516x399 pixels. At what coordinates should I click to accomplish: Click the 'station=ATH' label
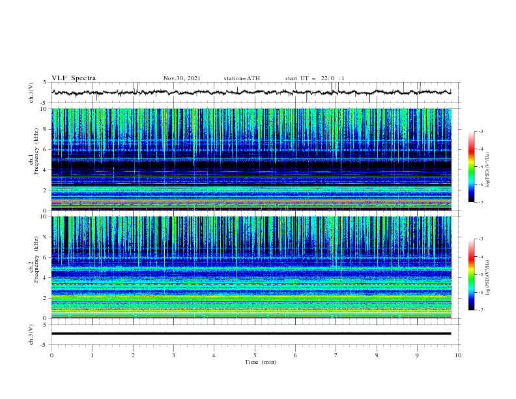(242, 78)
